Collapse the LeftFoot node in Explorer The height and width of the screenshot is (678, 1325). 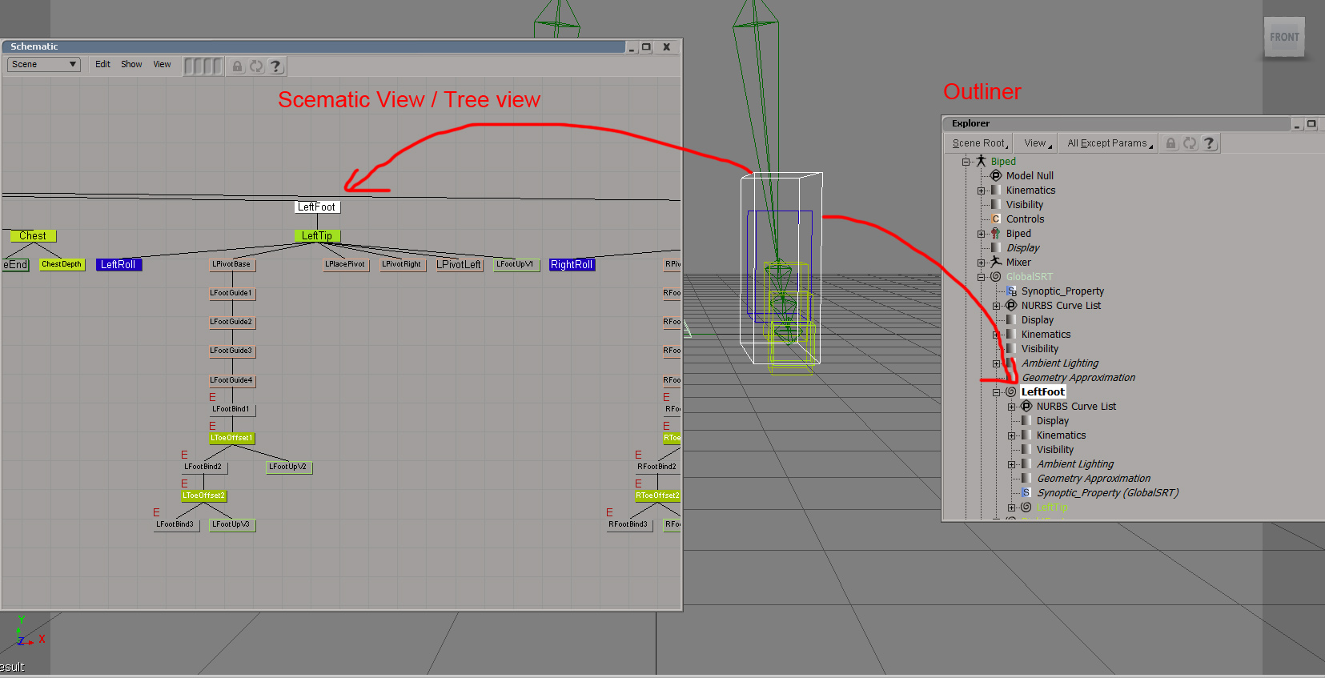[997, 393]
